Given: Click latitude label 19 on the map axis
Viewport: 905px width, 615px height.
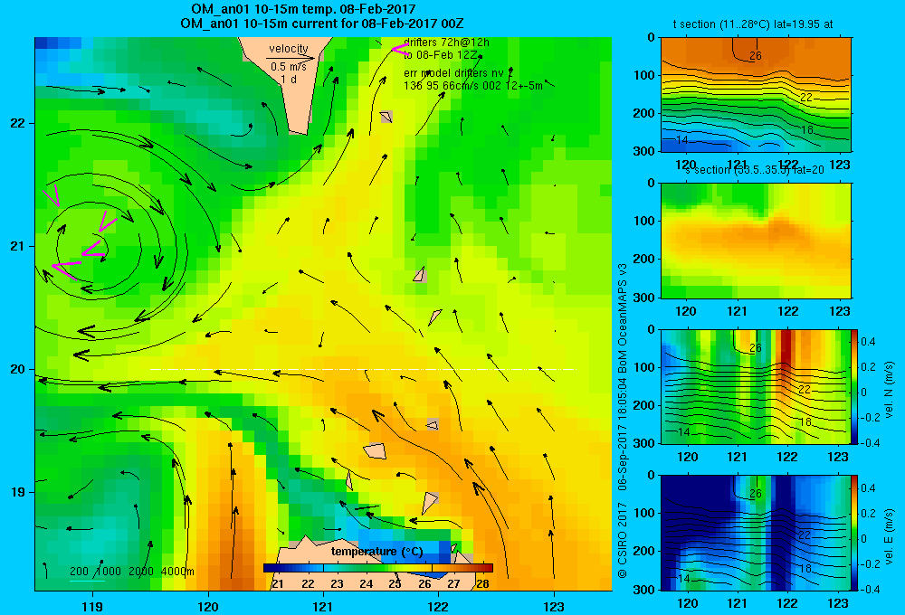Looking at the screenshot, I should 18,492.
